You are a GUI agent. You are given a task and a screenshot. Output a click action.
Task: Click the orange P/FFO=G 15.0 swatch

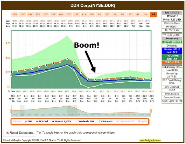[172, 62]
